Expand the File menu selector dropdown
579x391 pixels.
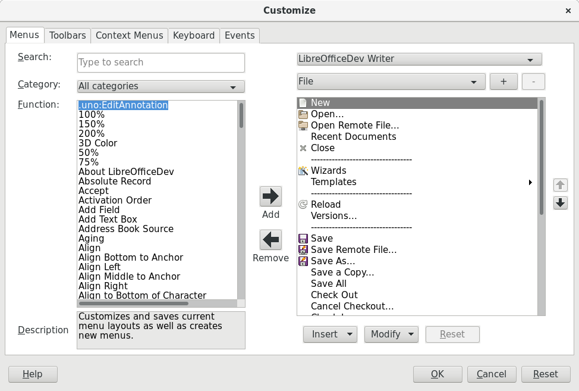(x=391, y=82)
